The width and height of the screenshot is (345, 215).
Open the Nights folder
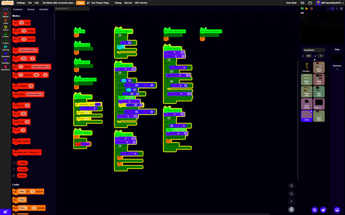(x=307, y=79)
